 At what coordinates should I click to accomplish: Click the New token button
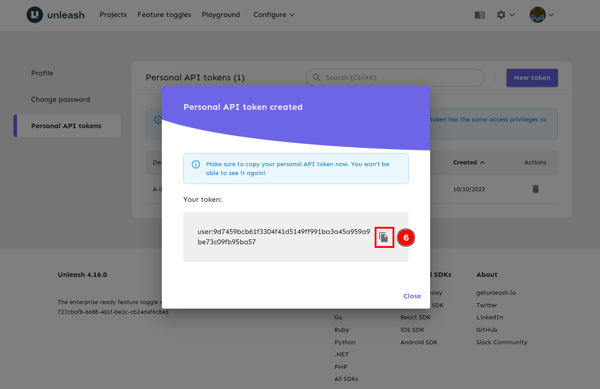[x=532, y=78]
